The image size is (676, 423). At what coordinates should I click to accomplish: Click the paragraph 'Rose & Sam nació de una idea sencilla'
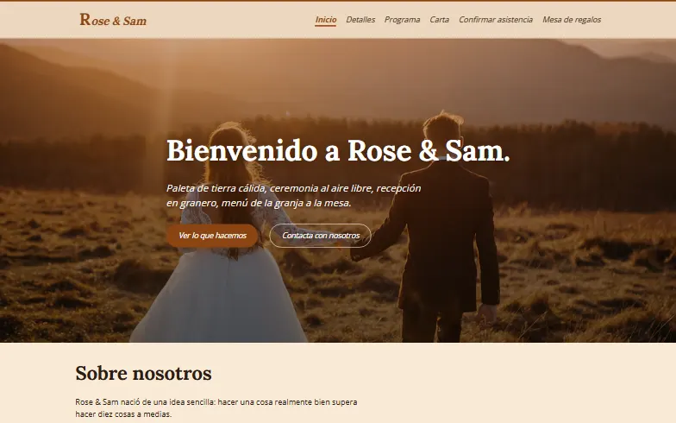pos(216,407)
